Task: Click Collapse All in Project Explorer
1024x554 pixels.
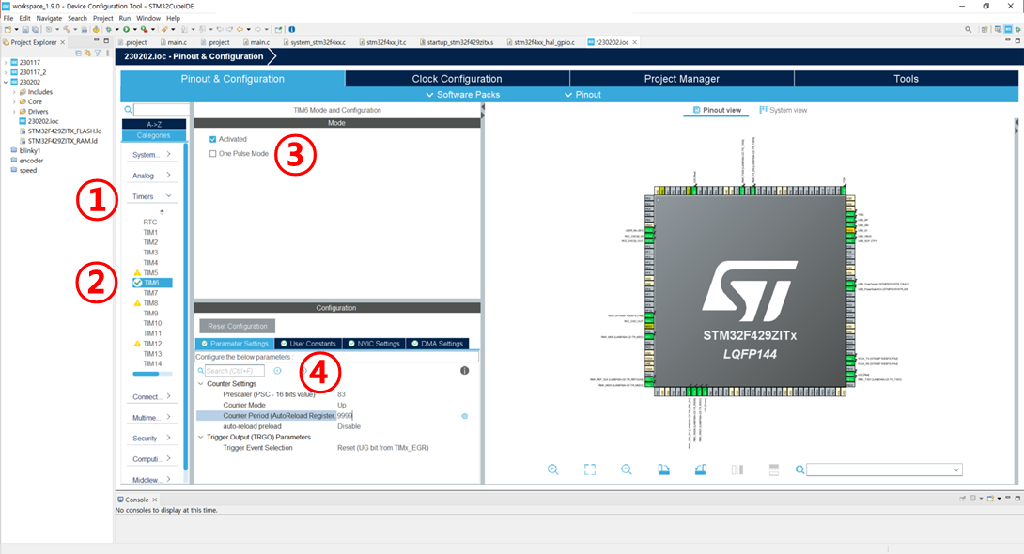Action: coord(78,53)
